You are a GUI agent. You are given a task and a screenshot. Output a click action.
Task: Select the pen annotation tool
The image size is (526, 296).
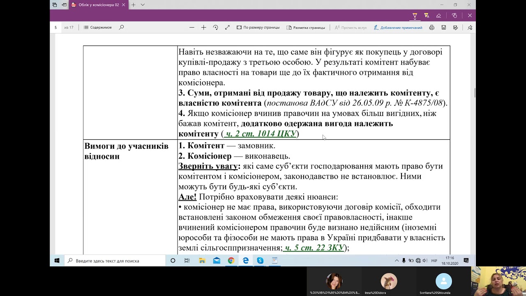click(x=415, y=16)
